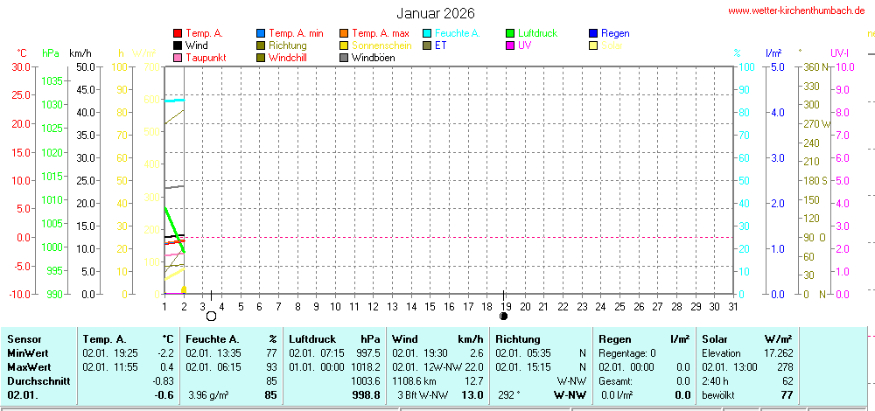Click the full moon symbol below the chart
Image resolution: width=875 pixels, height=411 pixels.
coord(211,316)
